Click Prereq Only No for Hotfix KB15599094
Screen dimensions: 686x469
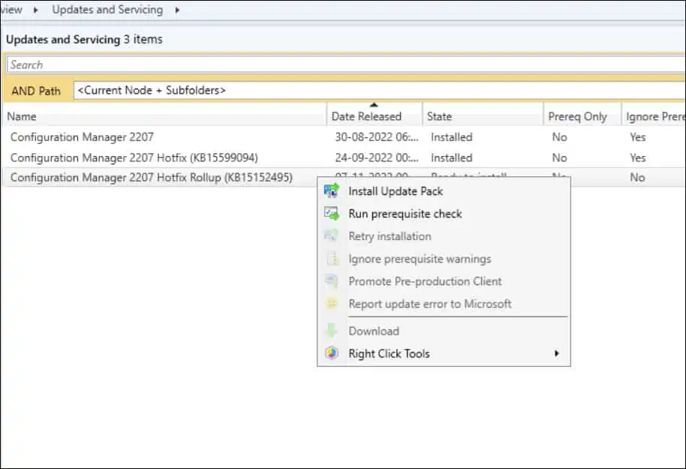pyautogui.click(x=560, y=158)
